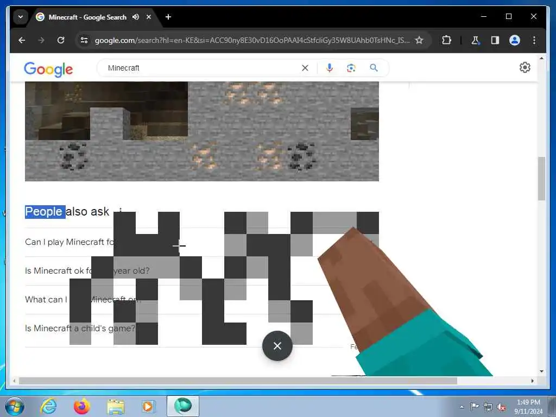This screenshot has width=556, height=417.
Task: Close the Minecraft easter egg overlay
Action: click(x=277, y=346)
